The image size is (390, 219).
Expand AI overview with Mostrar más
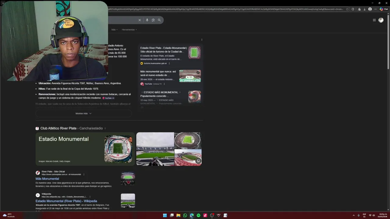pyautogui.click(x=83, y=113)
